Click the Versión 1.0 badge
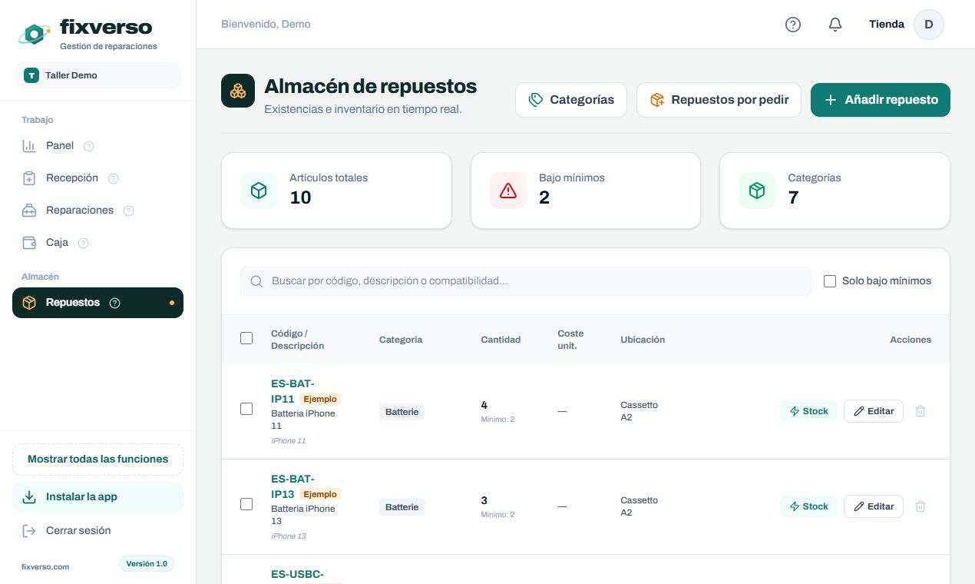This screenshot has width=975, height=584. [x=147, y=564]
